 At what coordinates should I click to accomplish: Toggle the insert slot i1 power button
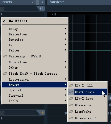point(2,9)
